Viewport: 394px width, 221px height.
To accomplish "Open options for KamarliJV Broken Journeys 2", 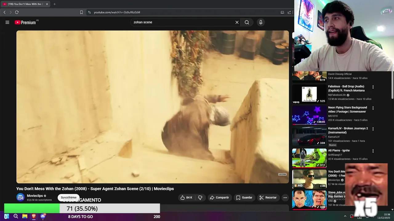I will coord(373,129).
